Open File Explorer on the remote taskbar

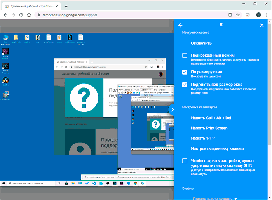pos(73,183)
